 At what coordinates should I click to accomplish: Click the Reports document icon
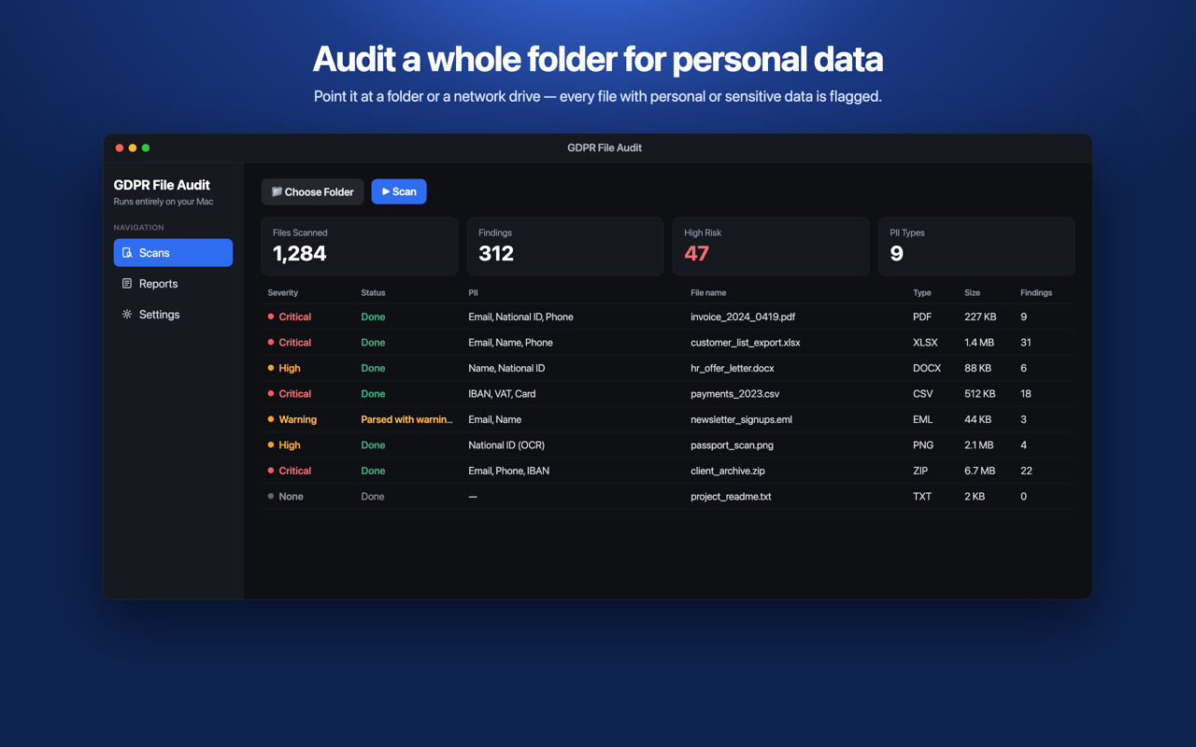(127, 283)
